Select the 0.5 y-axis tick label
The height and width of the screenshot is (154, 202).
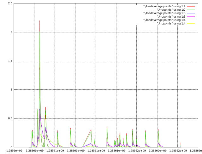click(x=10, y=118)
